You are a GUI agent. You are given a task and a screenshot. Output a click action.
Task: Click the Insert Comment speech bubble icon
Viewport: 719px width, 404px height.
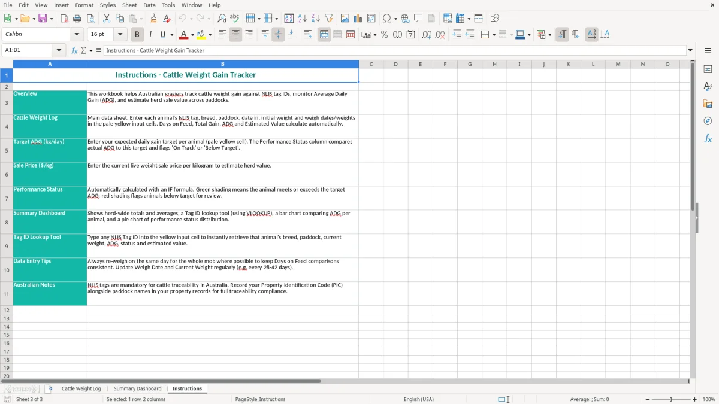click(418, 19)
